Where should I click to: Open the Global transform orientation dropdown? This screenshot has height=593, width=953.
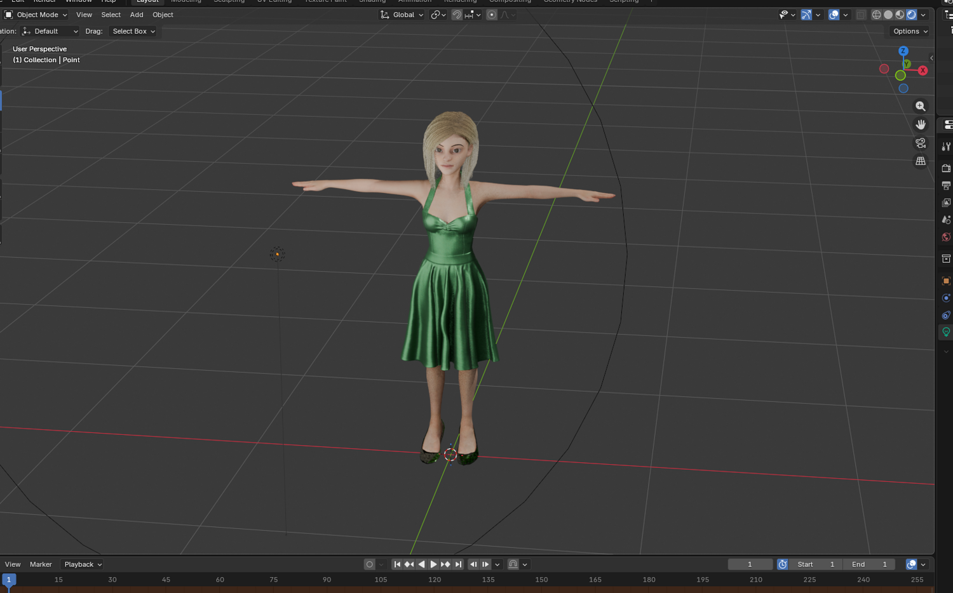tap(403, 15)
